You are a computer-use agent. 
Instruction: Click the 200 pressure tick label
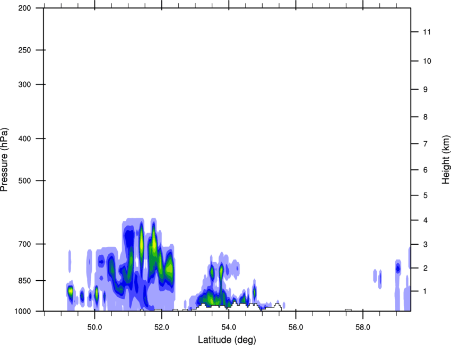pos(25,8)
